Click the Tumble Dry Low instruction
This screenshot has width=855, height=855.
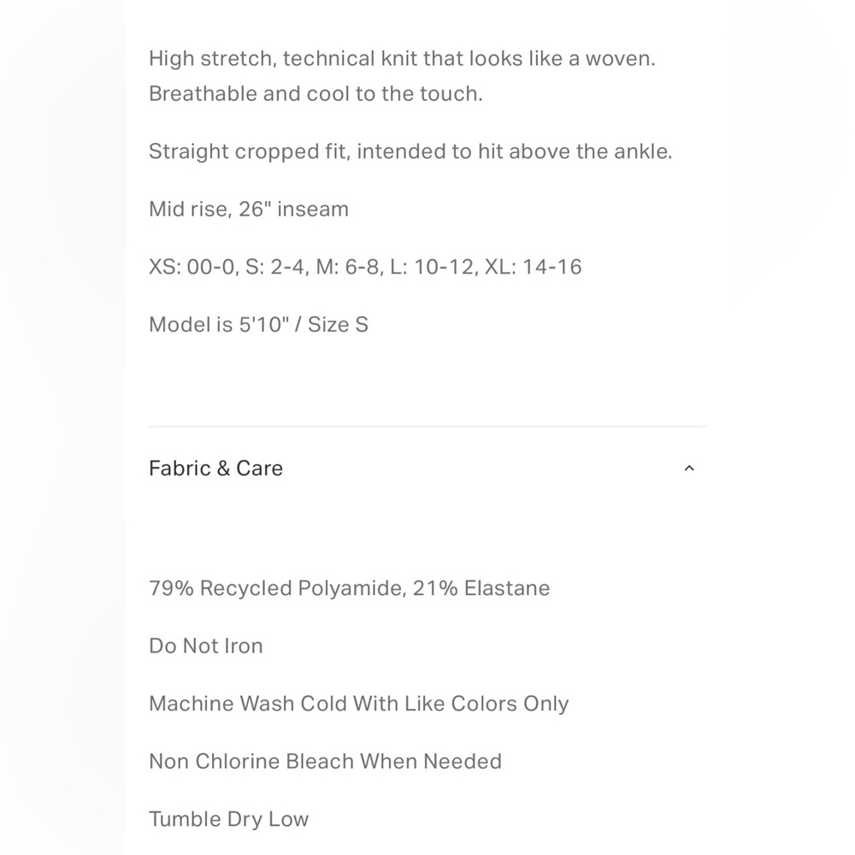tap(229, 820)
